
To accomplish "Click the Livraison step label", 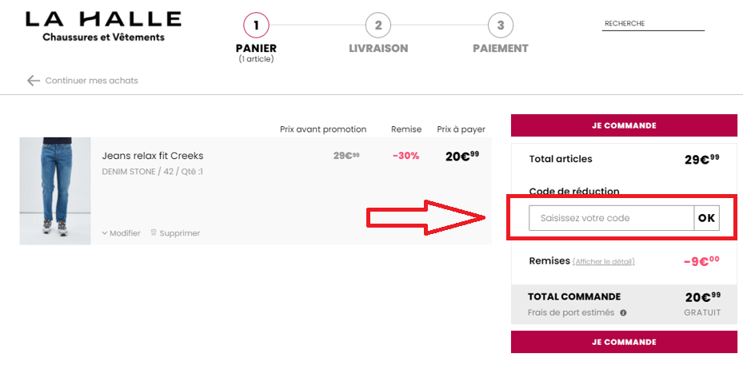I will tap(378, 48).
